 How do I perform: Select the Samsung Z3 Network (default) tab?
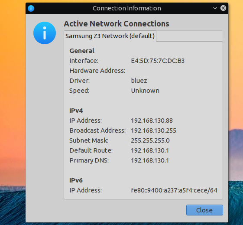coord(110,36)
